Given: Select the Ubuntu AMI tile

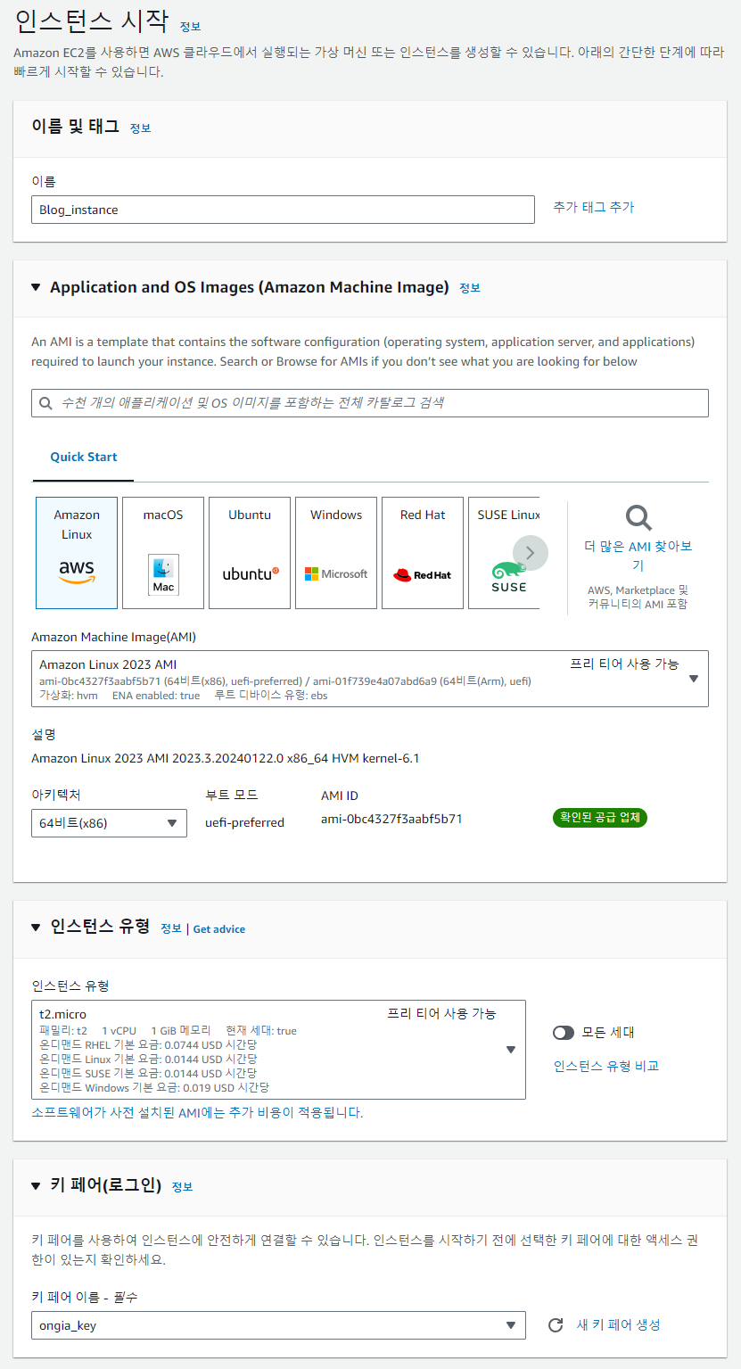Looking at the screenshot, I should (x=250, y=553).
